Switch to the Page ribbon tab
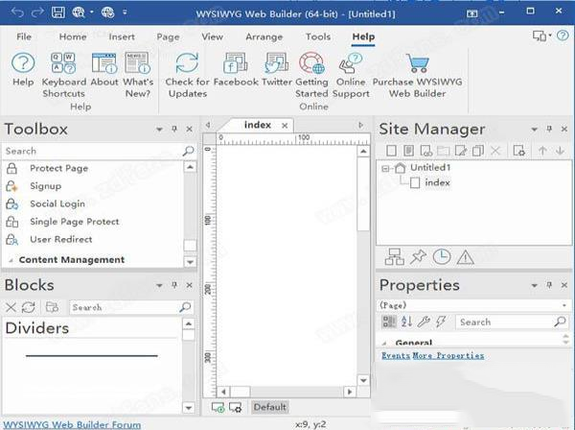 point(168,36)
